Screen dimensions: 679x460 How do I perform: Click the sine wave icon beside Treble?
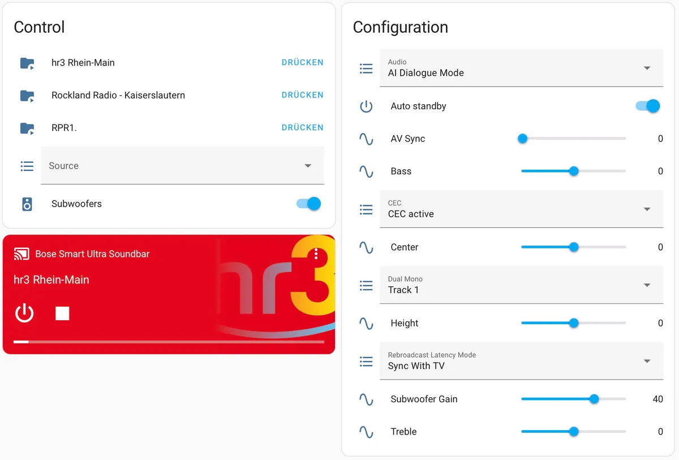[366, 432]
